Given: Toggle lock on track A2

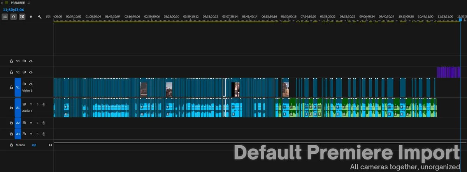Looking at the screenshot, I should (x=12, y=123).
